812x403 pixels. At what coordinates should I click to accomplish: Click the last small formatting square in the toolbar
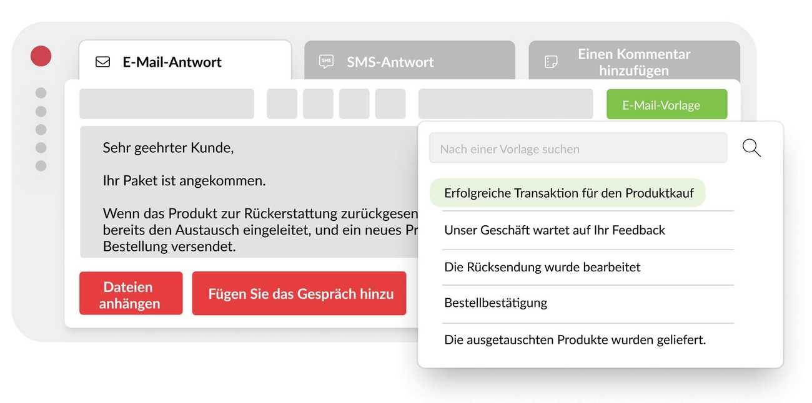(x=390, y=103)
